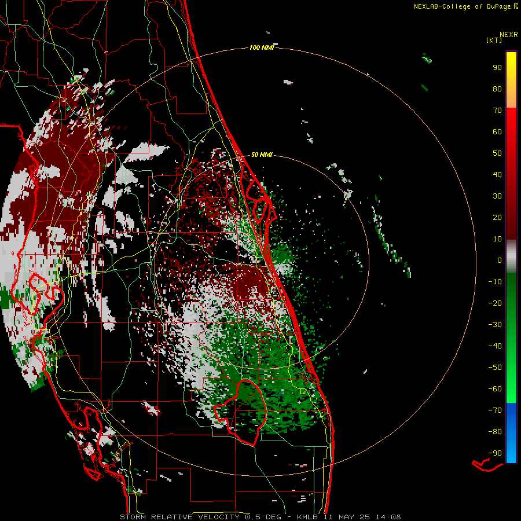The width and height of the screenshot is (521, 521).
Task: Click the 20 value on the velocity scale
Action: [497, 217]
